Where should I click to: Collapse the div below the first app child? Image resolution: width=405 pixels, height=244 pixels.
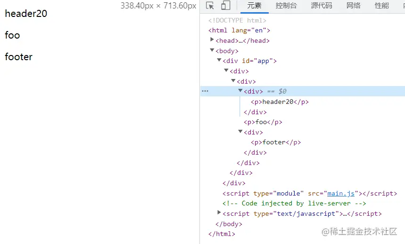[x=233, y=80]
